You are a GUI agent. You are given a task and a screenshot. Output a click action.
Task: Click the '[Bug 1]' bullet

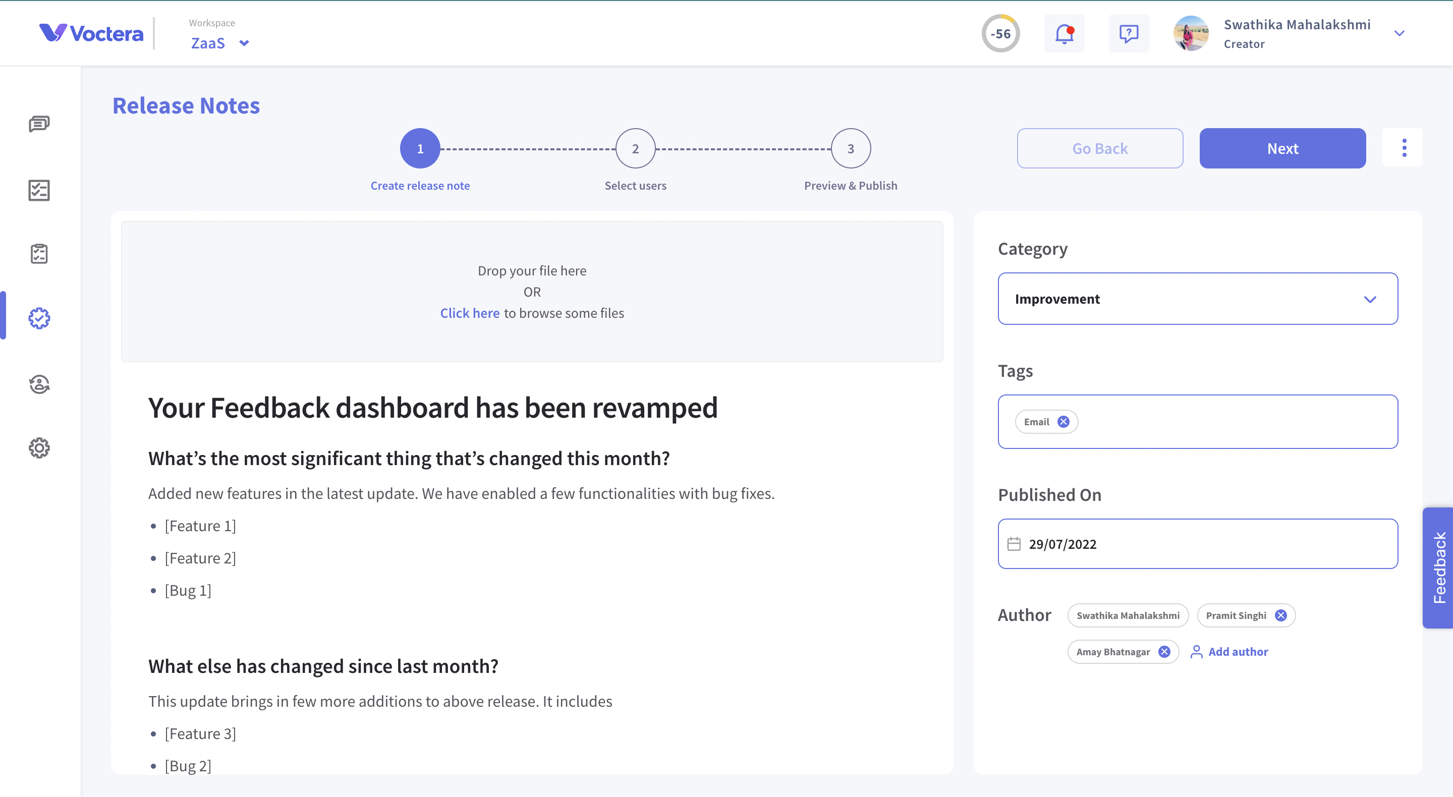[x=188, y=591]
